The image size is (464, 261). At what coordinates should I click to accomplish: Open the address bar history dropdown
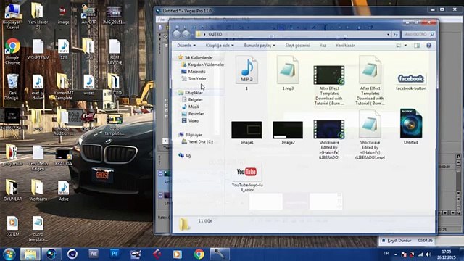[x=388, y=34]
